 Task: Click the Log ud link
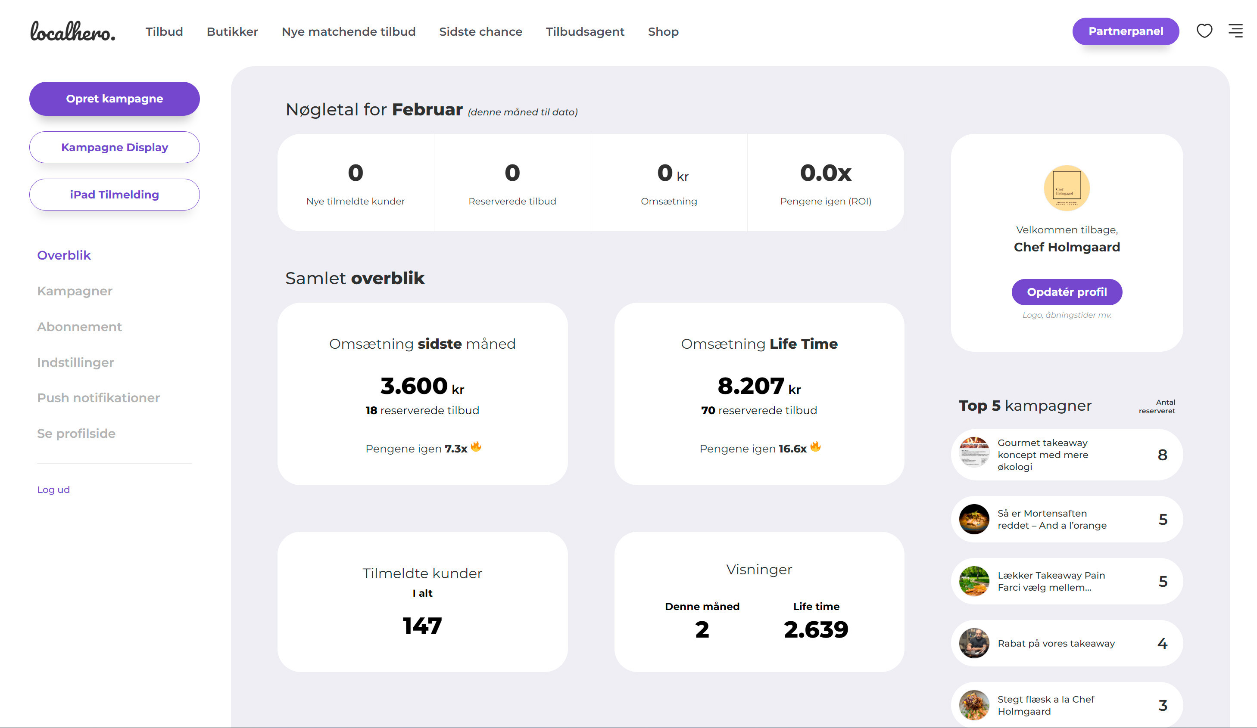pyautogui.click(x=53, y=489)
